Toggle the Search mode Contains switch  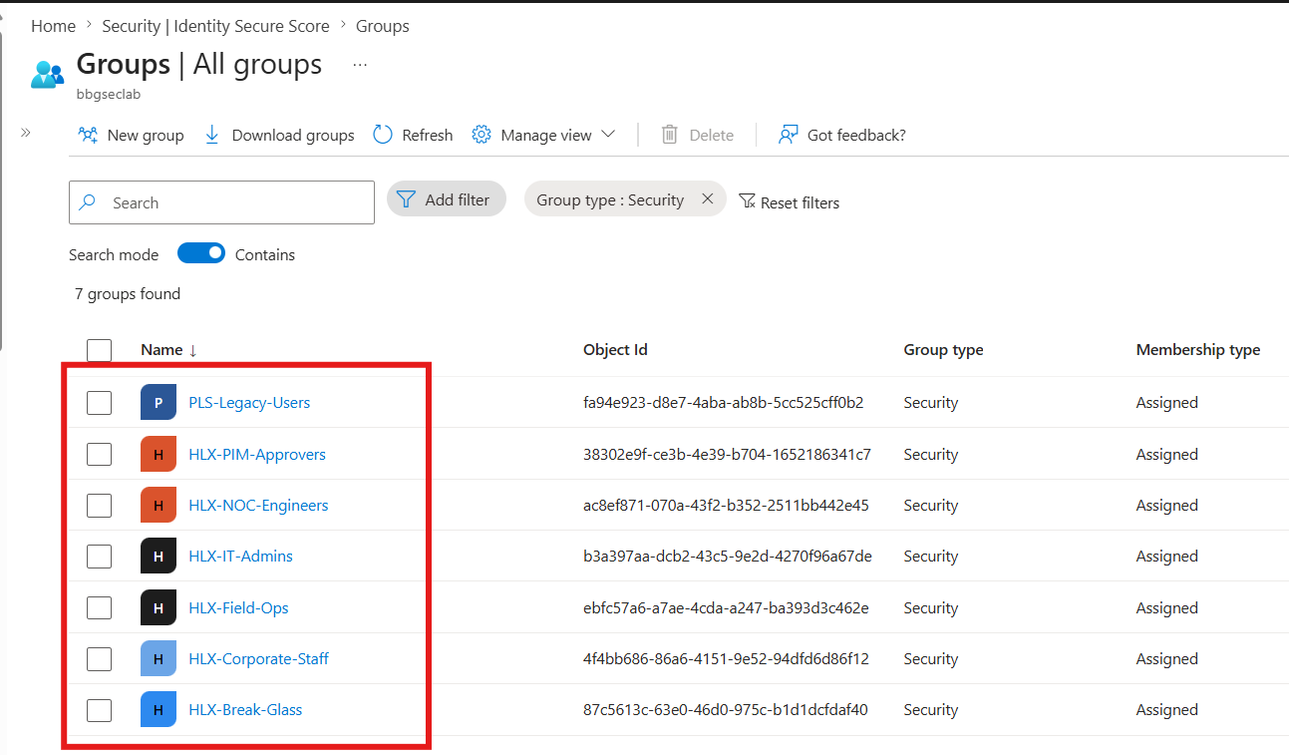coord(201,253)
